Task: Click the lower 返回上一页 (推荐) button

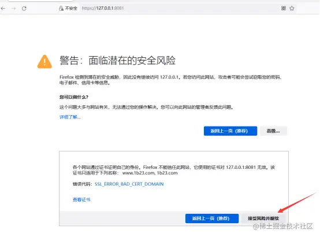Action: click(212, 219)
